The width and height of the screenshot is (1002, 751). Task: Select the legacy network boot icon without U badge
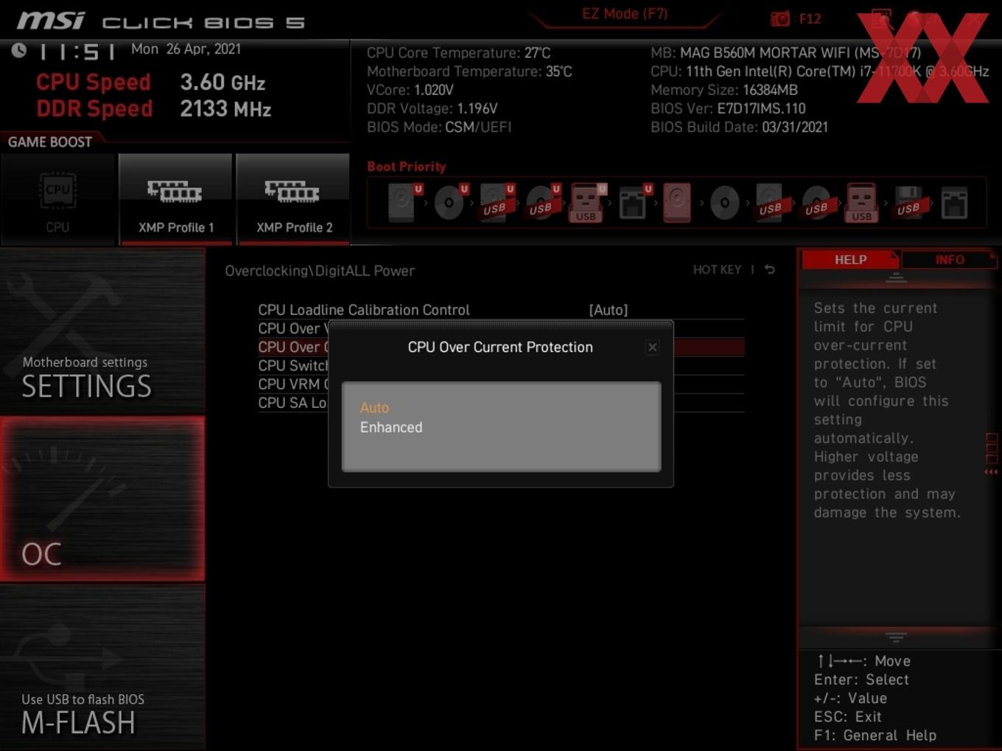pyautogui.click(x=954, y=202)
